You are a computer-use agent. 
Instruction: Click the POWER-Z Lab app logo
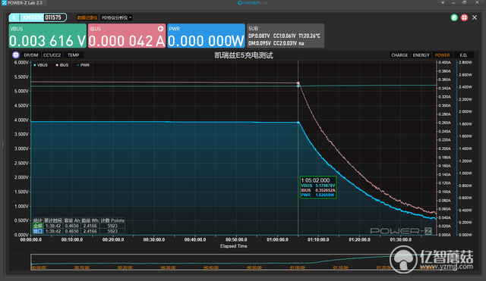[x=4, y=3]
